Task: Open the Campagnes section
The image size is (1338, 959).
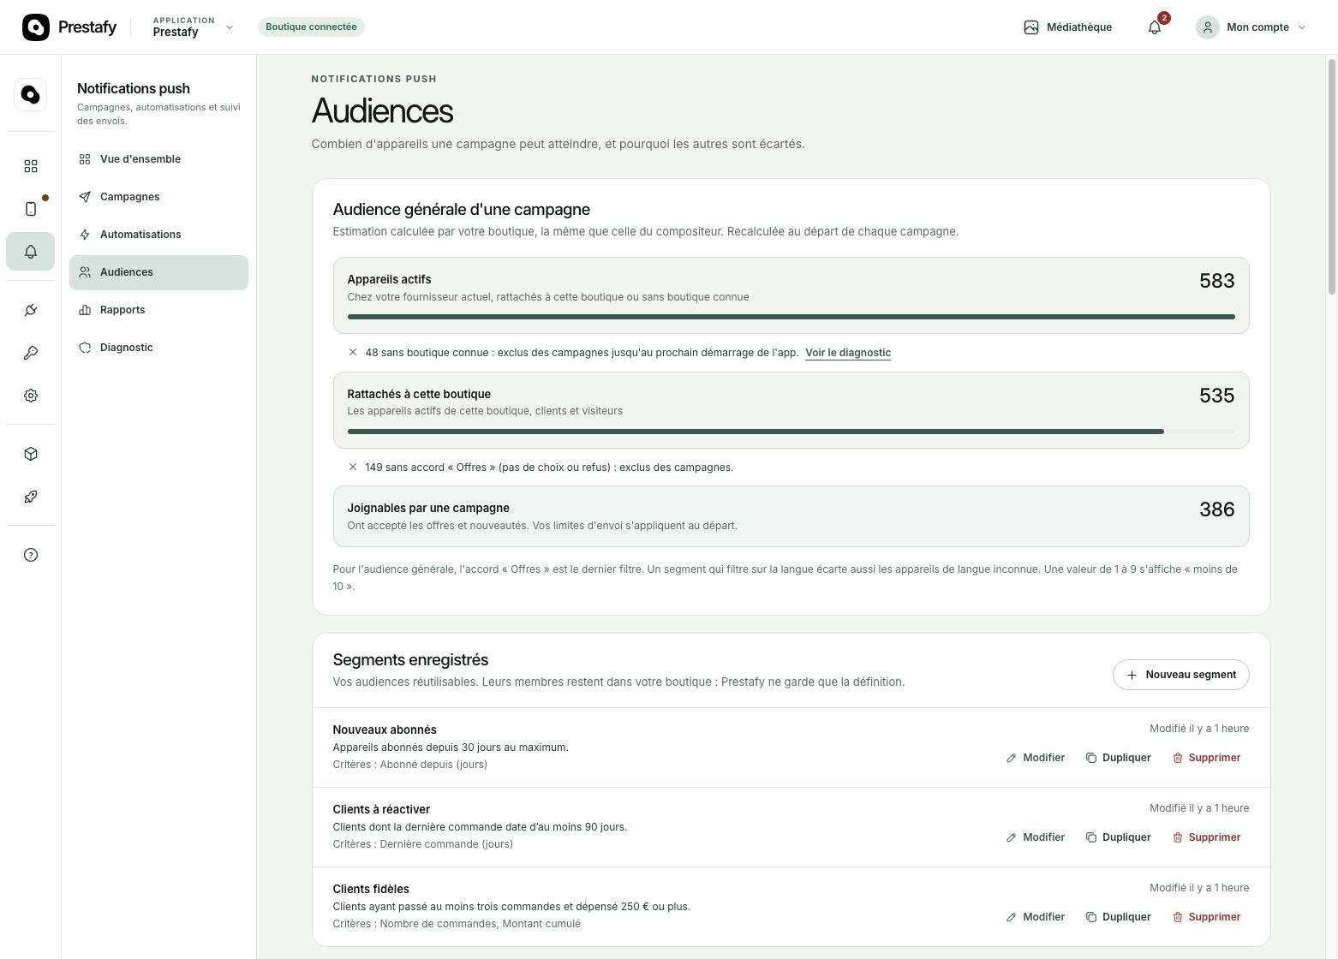Action: coord(158,197)
